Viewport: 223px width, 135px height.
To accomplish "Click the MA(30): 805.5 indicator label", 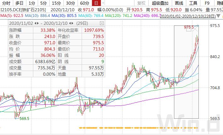I will pyautogui.click(x=64, y=15).
